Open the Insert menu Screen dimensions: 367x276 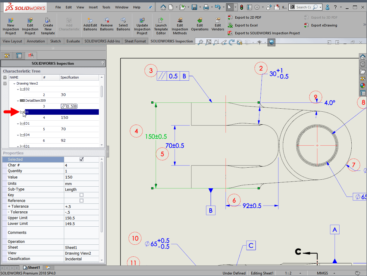coord(93,7)
